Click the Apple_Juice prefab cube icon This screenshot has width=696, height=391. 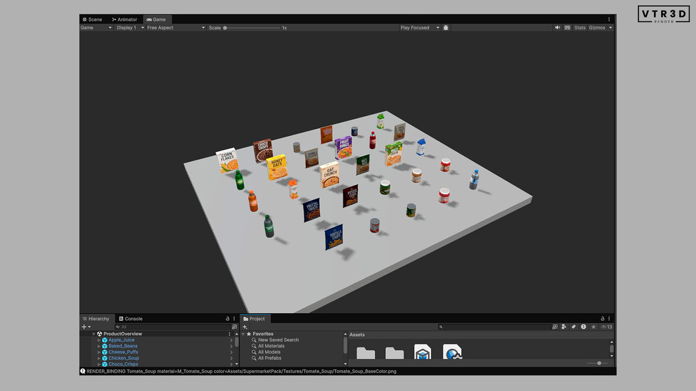pos(105,340)
